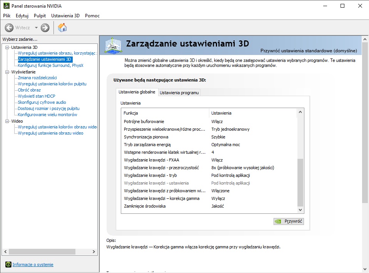
Task: Select Wygładzanie krawędzi - tryb row
Action: [209, 175]
